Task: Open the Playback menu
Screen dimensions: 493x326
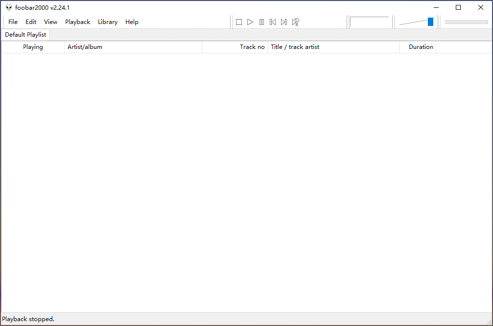Action: 77,22
